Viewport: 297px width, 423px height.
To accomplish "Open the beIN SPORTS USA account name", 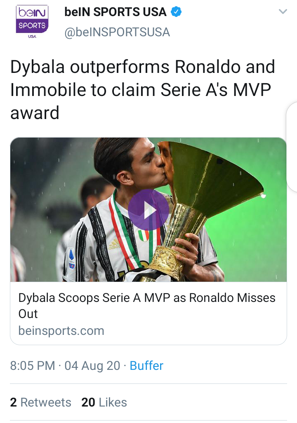I will [x=115, y=12].
